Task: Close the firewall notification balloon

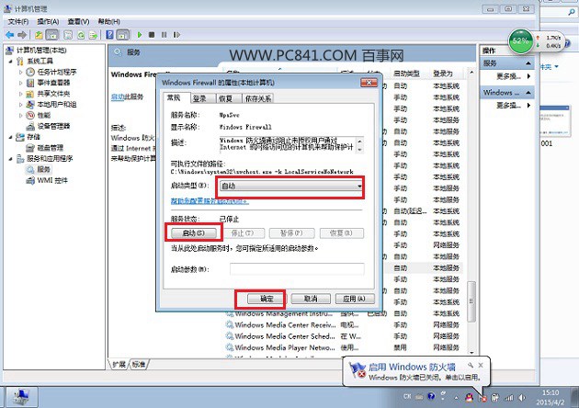Action: [481, 365]
